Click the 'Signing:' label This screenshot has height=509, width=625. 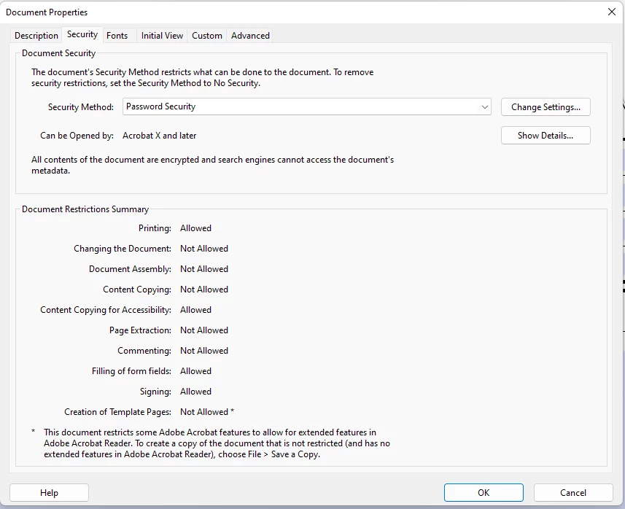[x=155, y=392]
